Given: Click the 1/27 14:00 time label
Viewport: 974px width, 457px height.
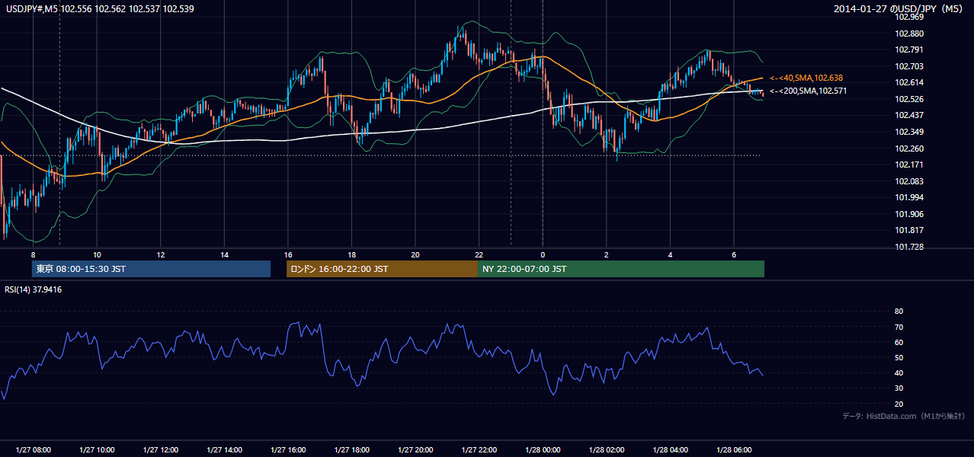Looking at the screenshot, I should pyautogui.click(x=224, y=450).
